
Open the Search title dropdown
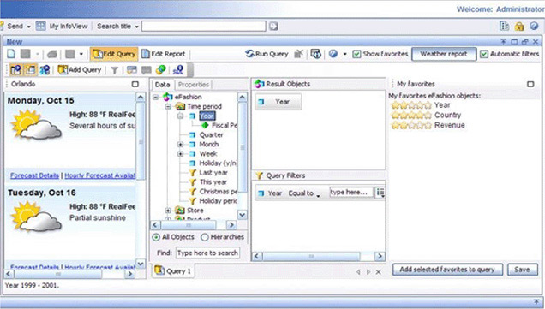[136, 27]
